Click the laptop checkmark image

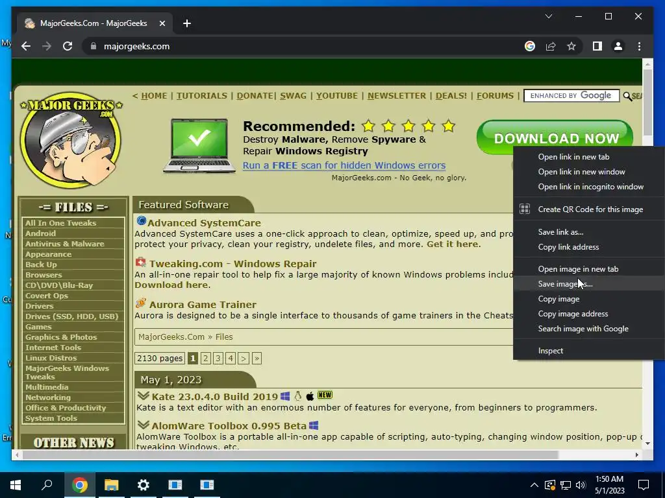pos(199,146)
